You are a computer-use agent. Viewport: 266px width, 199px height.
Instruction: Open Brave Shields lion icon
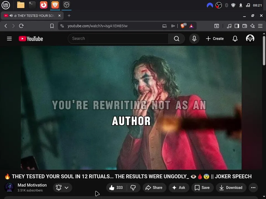(x=183, y=26)
